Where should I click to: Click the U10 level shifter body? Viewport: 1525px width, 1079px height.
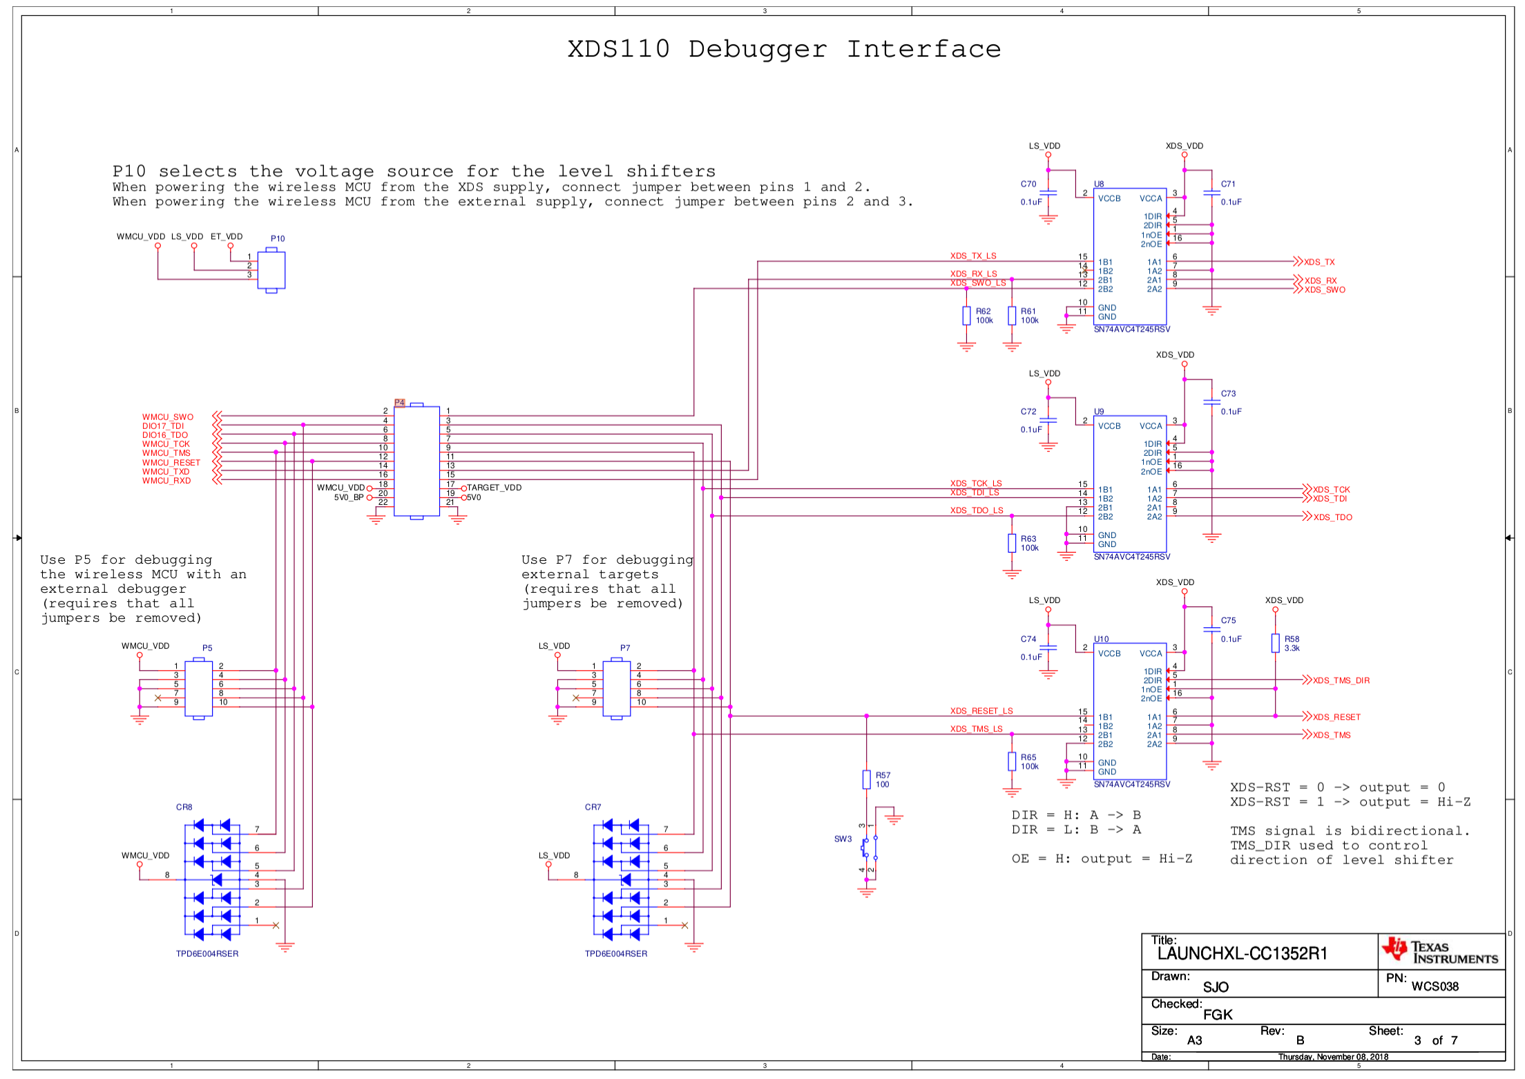1129,712
